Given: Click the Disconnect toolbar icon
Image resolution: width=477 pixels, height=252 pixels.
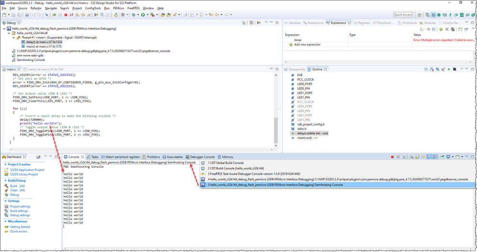Looking at the screenshot, I should [71, 15].
